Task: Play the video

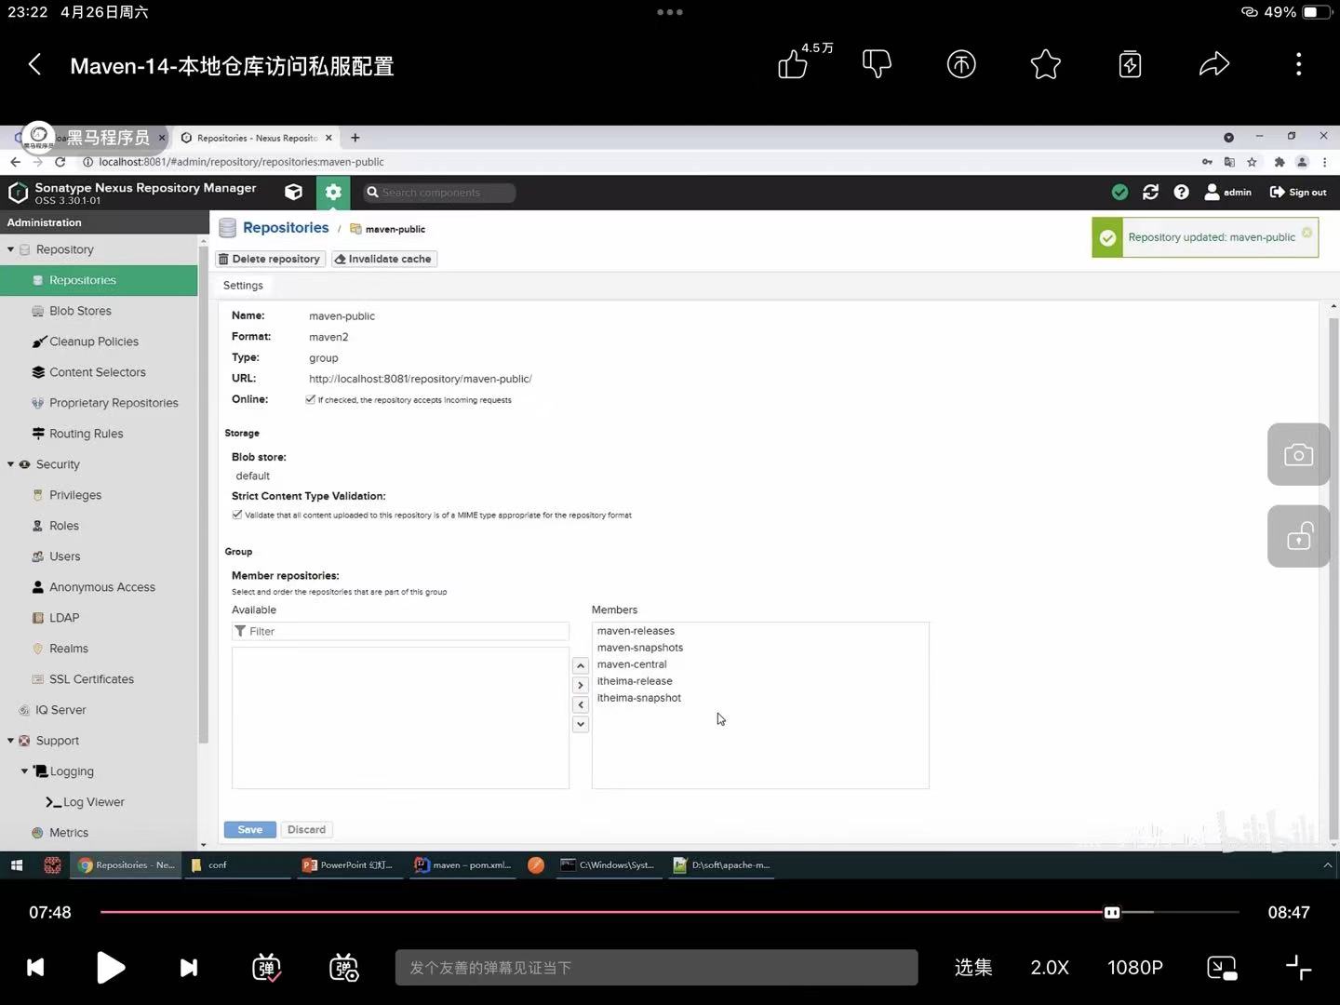Action: [x=110, y=968]
